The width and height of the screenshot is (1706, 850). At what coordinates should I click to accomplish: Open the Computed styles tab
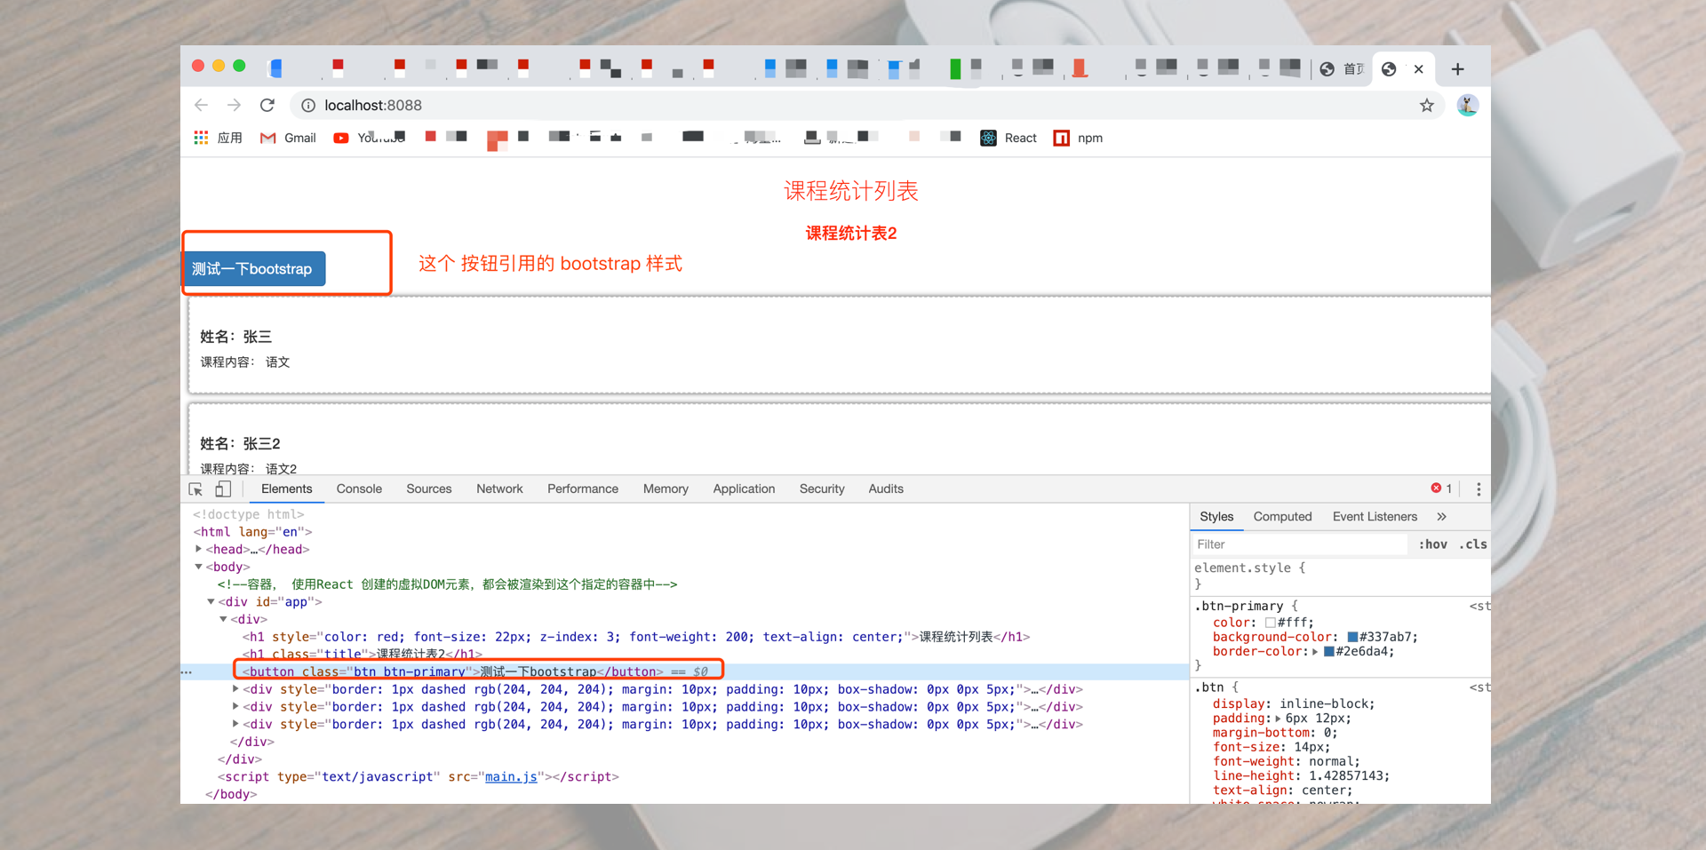tap(1282, 516)
